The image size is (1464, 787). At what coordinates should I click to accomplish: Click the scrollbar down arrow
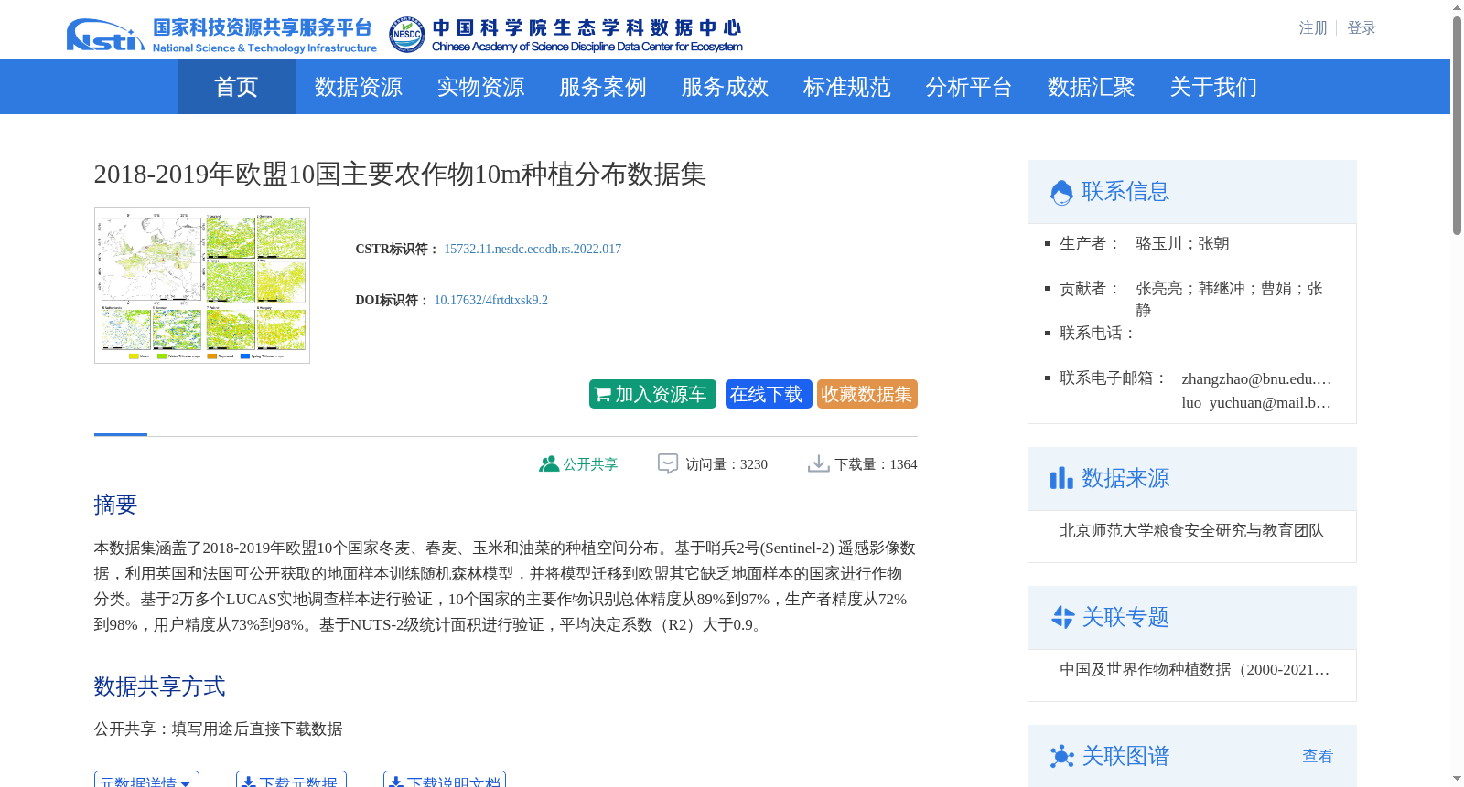(x=1457, y=779)
